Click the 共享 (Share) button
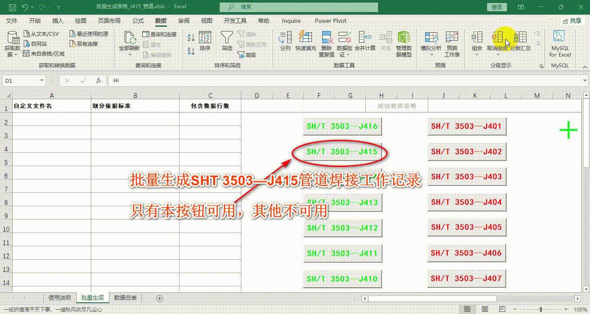This screenshot has width=590, height=314. point(572,21)
